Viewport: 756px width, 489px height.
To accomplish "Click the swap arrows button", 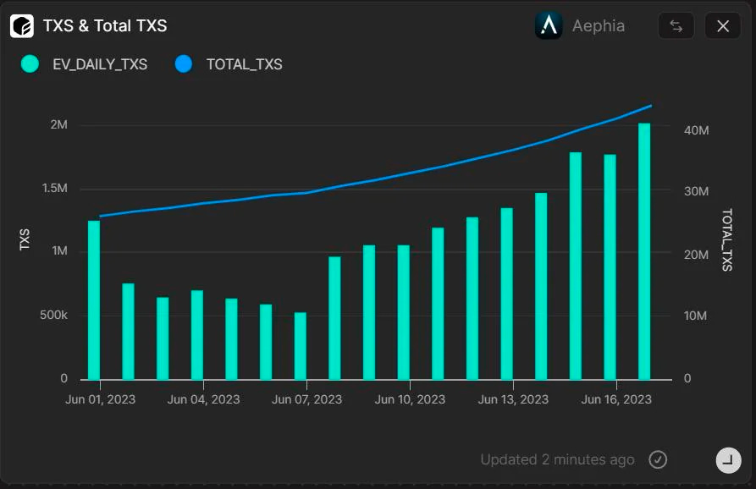I will click(x=676, y=25).
